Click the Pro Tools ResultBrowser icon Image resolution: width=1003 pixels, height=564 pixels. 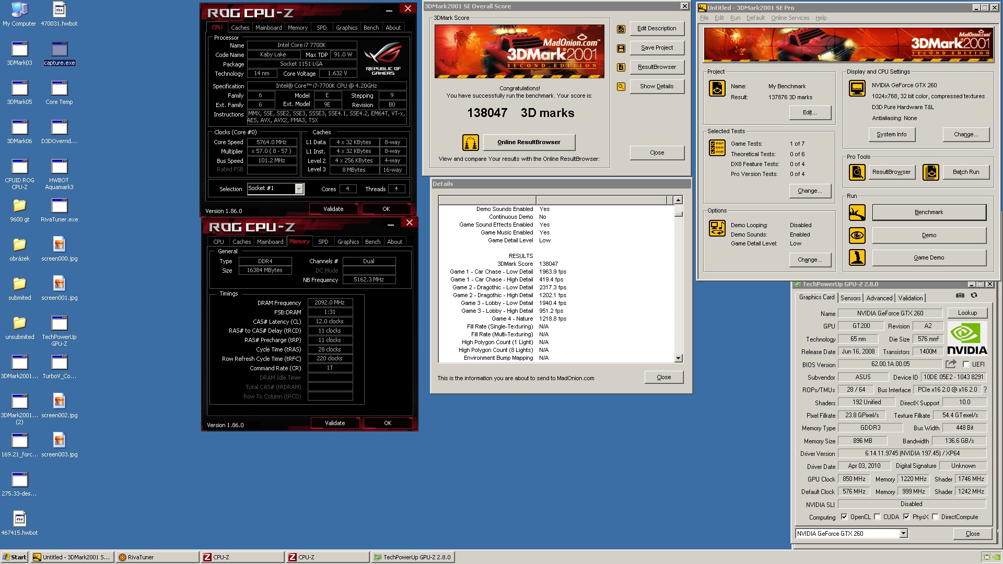[857, 172]
